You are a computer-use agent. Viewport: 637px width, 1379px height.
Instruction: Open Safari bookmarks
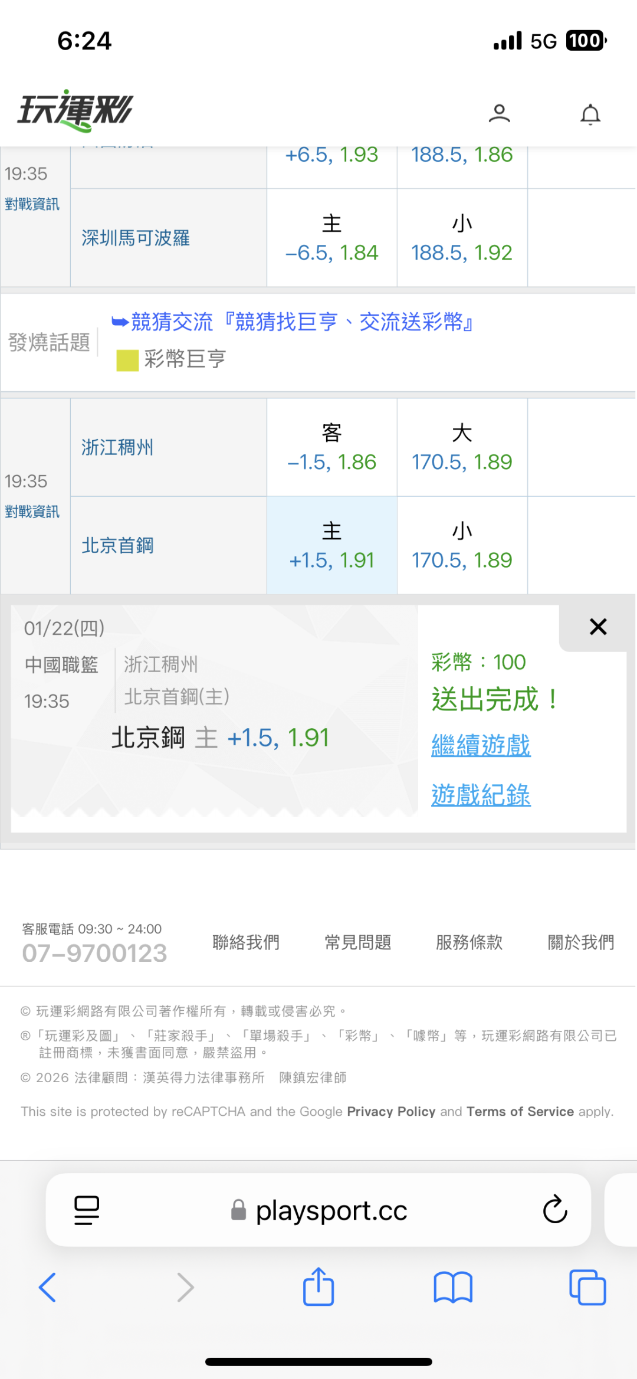[x=452, y=1287]
